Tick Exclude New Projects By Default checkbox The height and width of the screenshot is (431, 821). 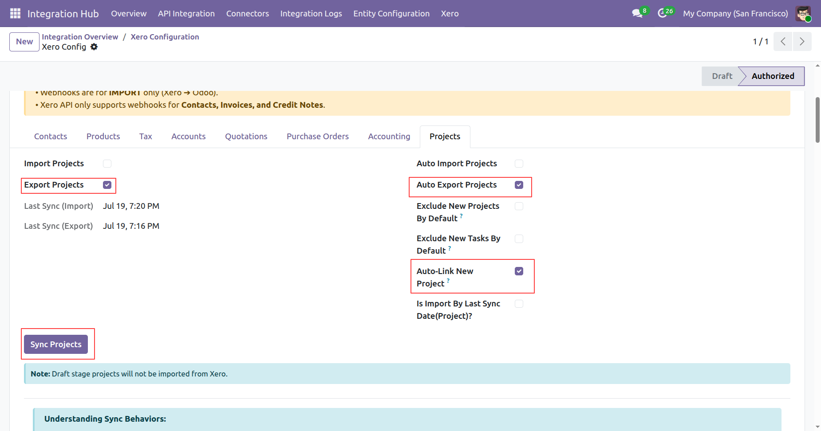click(519, 206)
